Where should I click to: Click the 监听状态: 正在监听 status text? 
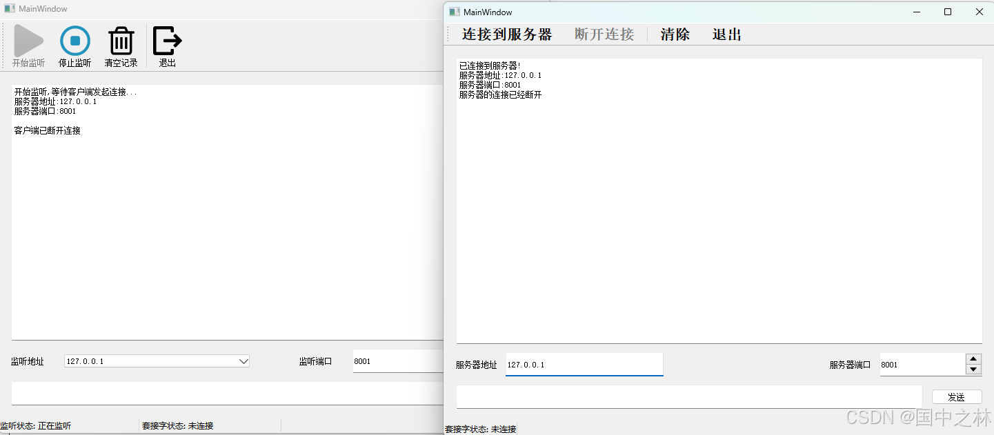point(36,426)
